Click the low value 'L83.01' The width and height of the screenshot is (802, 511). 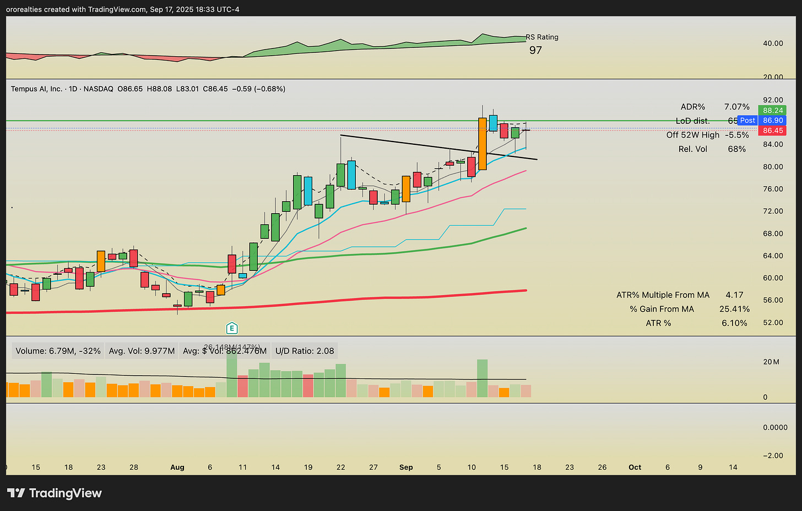pyautogui.click(x=187, y=89)
